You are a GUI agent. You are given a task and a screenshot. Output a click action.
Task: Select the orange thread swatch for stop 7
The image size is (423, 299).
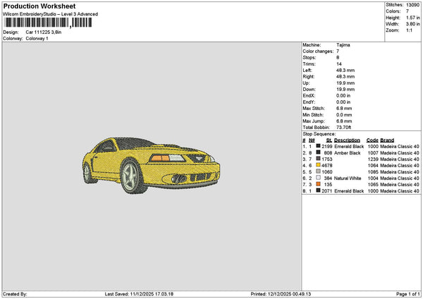coord(319,184)
